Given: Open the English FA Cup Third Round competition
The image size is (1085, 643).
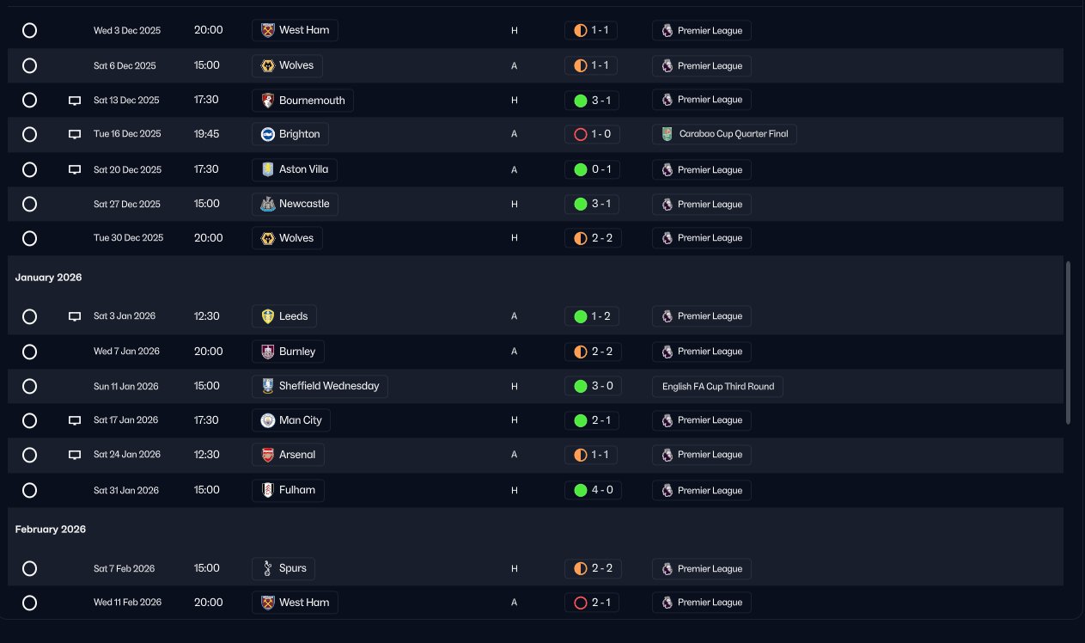Looking at the screenshot, I should point(717,387).
